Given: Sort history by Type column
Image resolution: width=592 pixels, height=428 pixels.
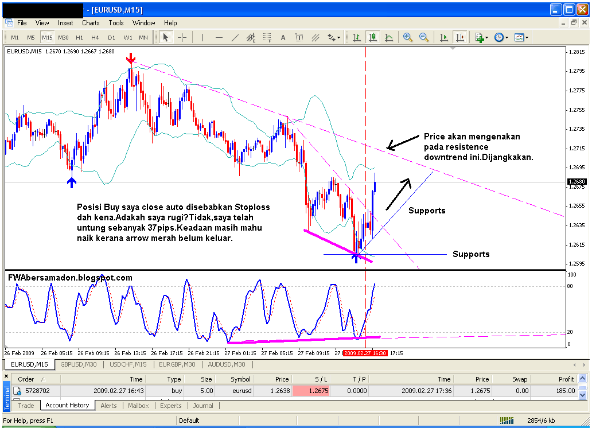Looking at the screenshot, I should [x=164, y=379].
